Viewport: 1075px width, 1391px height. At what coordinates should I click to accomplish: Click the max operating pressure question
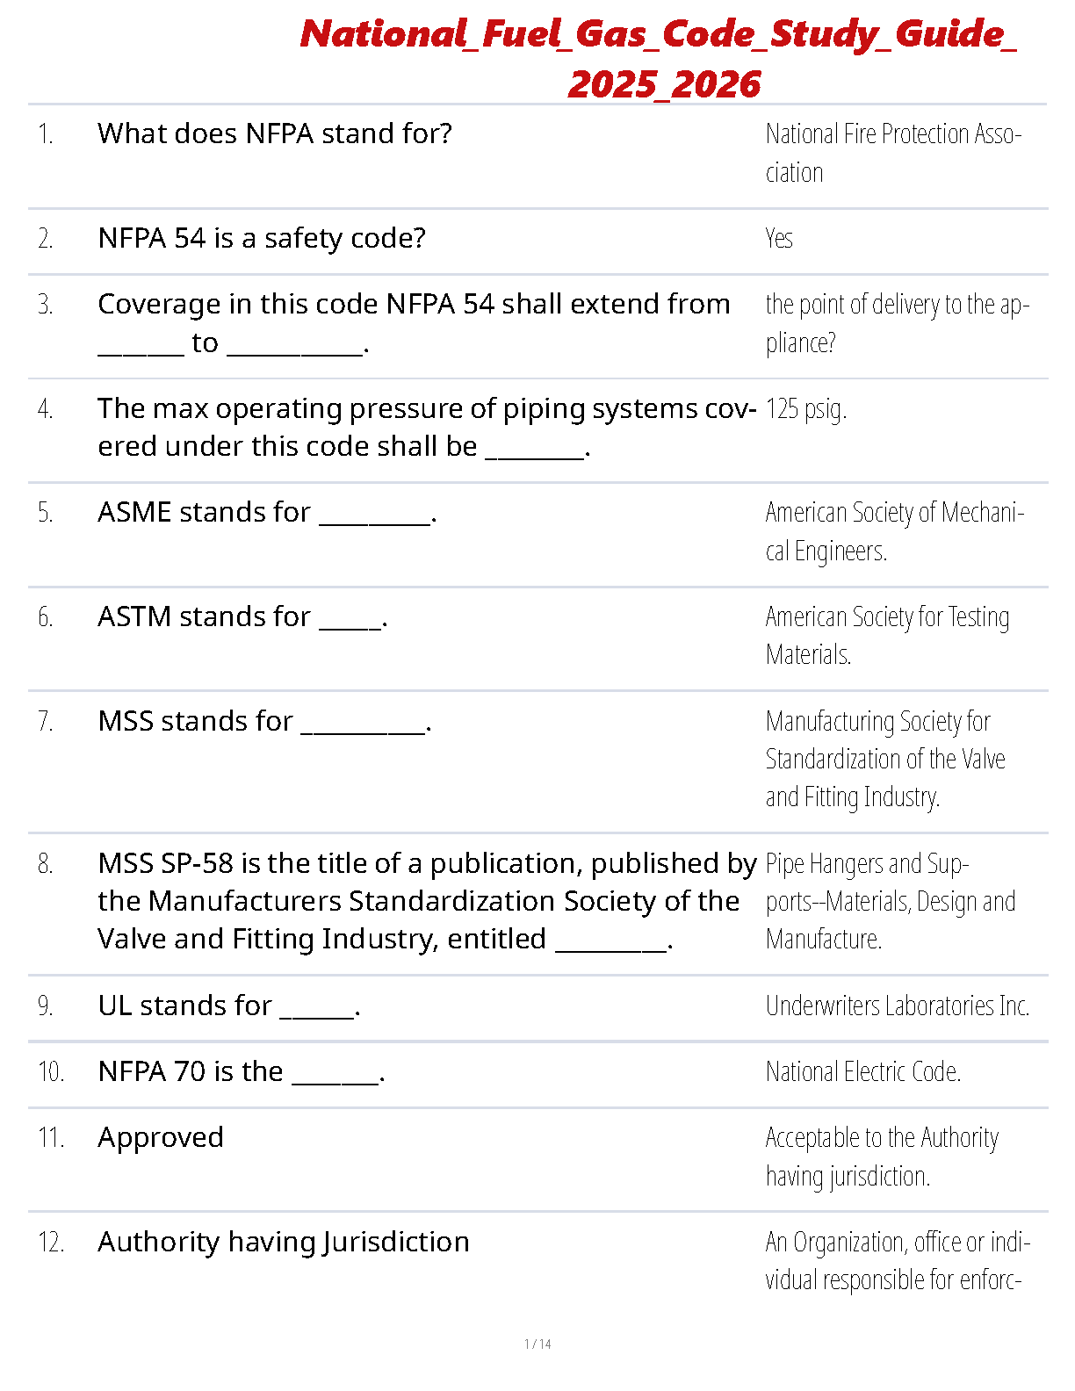coord(426,427)
